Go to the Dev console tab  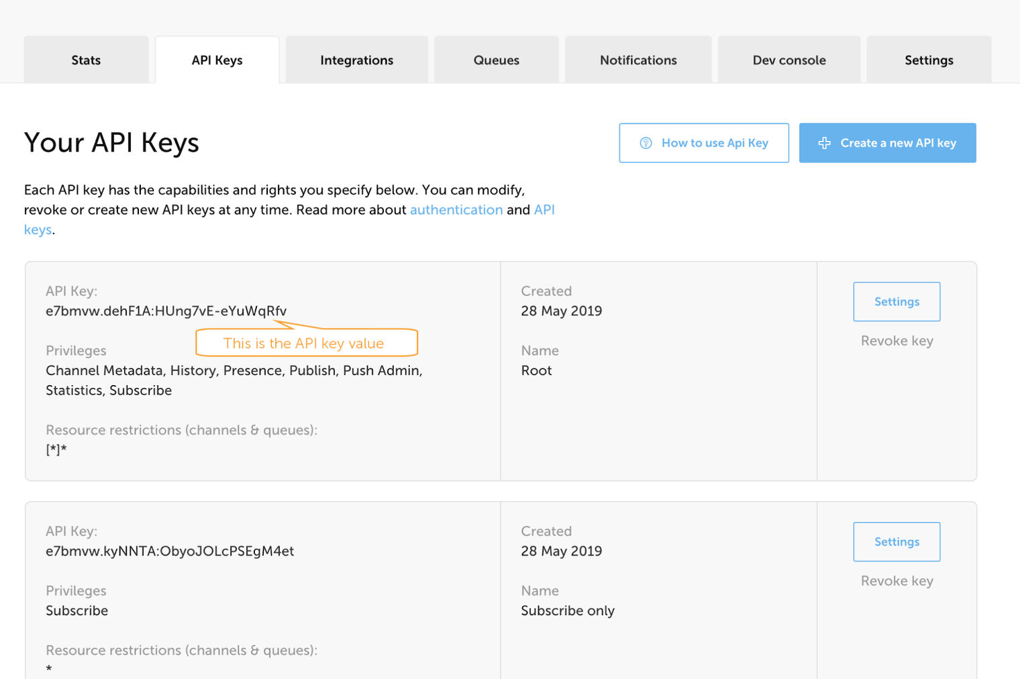click(789, 60)
